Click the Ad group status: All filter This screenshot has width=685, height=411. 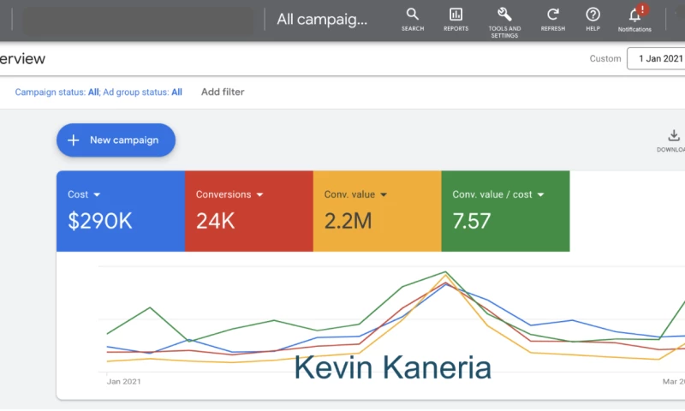point(143,92)
